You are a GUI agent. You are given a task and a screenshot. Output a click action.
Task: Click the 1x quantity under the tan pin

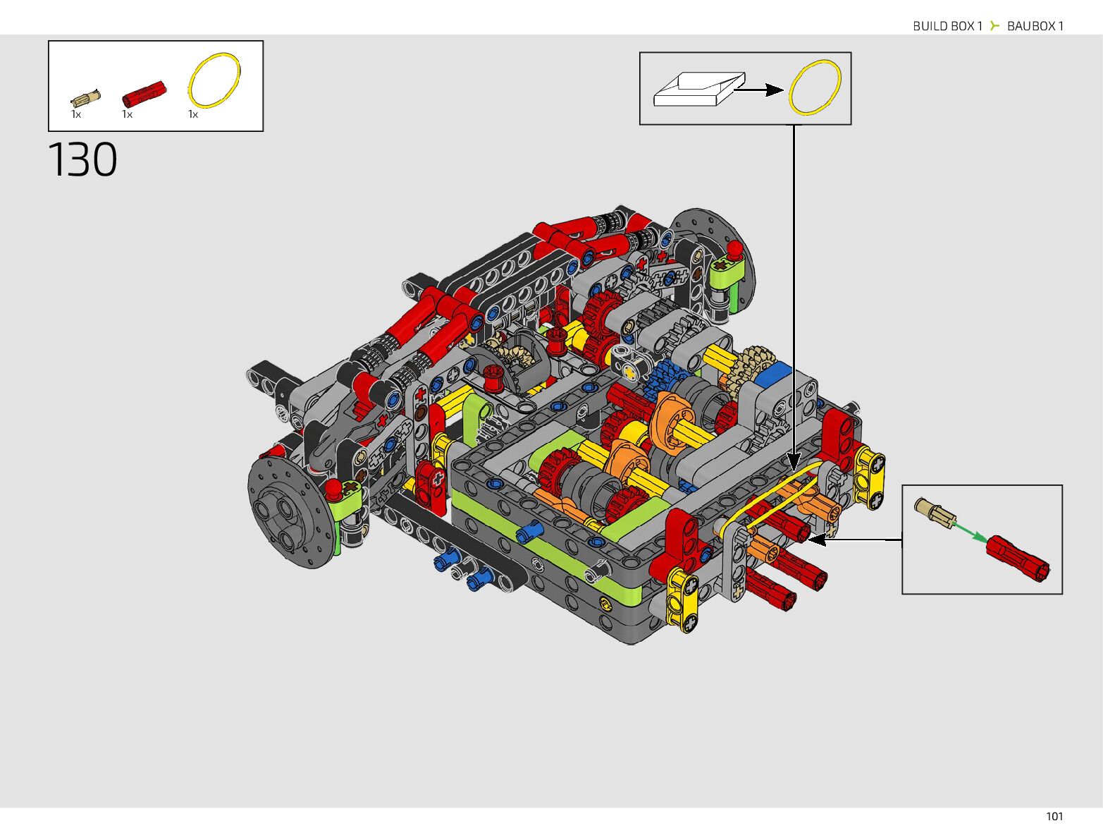point(76,114)
